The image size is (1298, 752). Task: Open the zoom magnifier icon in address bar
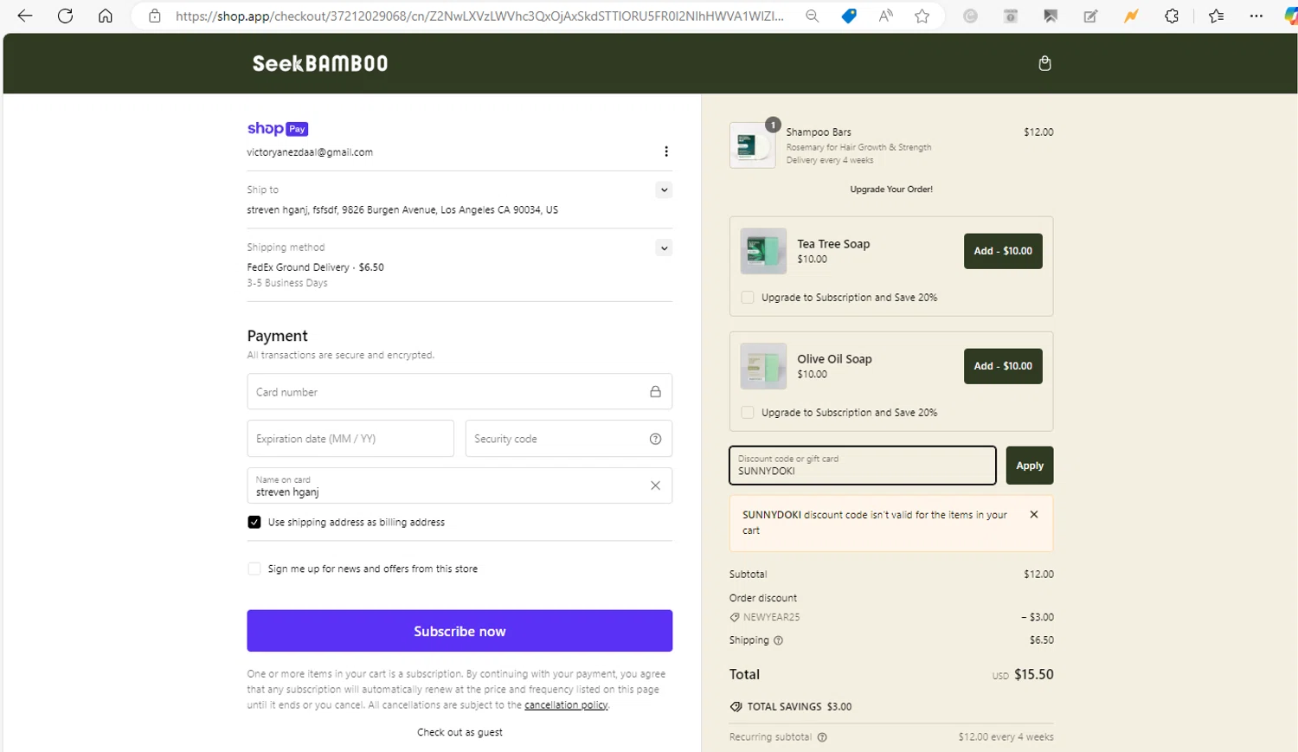point(812,16)
